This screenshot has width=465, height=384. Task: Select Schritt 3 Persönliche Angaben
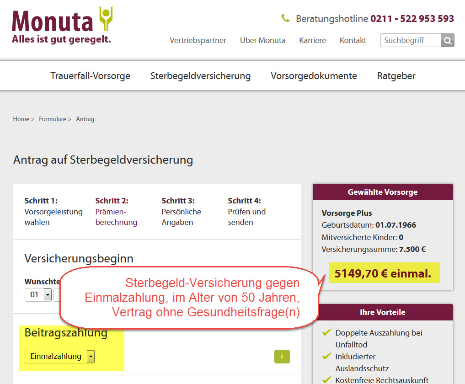tap(181, 211)
